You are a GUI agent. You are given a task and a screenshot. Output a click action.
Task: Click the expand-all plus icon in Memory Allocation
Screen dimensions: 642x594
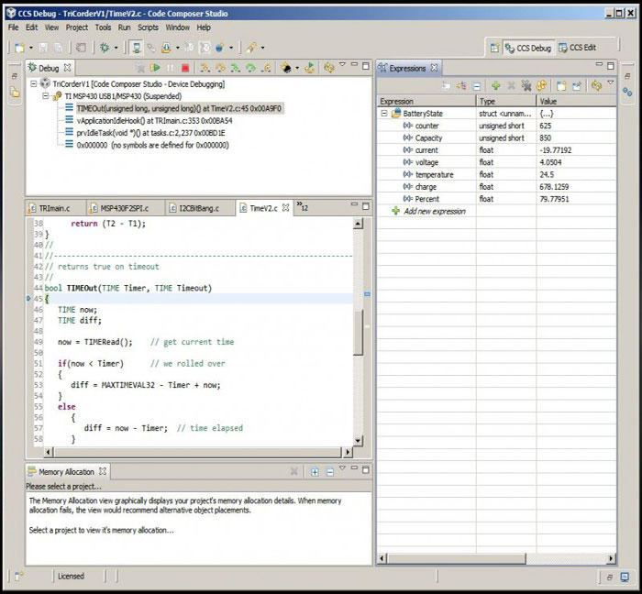[x=315, y=472]
